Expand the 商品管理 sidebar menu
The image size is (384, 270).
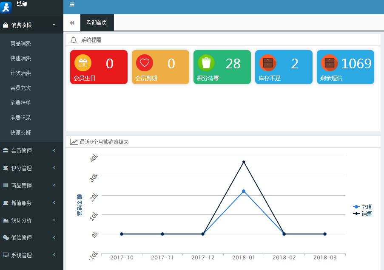[31, 186]
